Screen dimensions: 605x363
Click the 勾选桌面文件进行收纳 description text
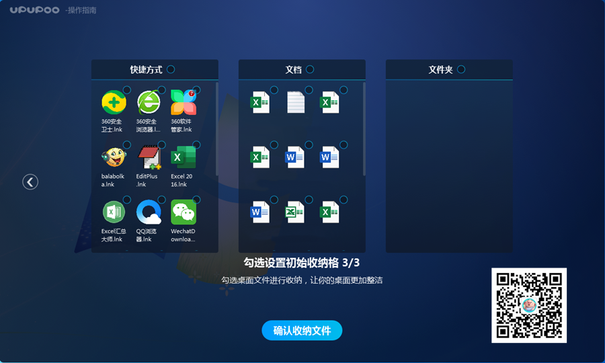tap(302, 280)
